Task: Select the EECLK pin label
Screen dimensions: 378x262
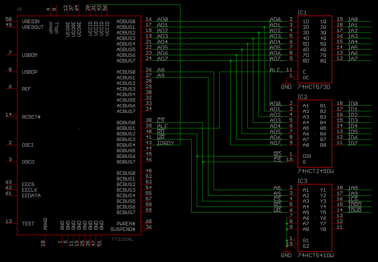Action: pos(30,190)
